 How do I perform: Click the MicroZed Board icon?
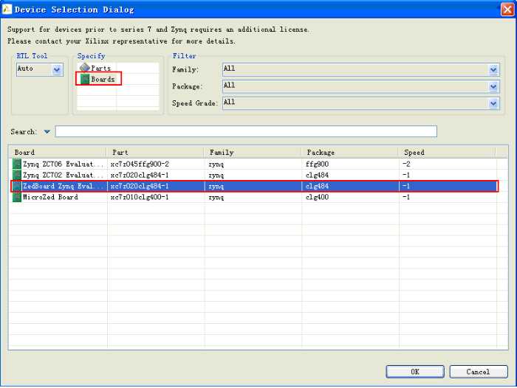click(x=17, y=197)
